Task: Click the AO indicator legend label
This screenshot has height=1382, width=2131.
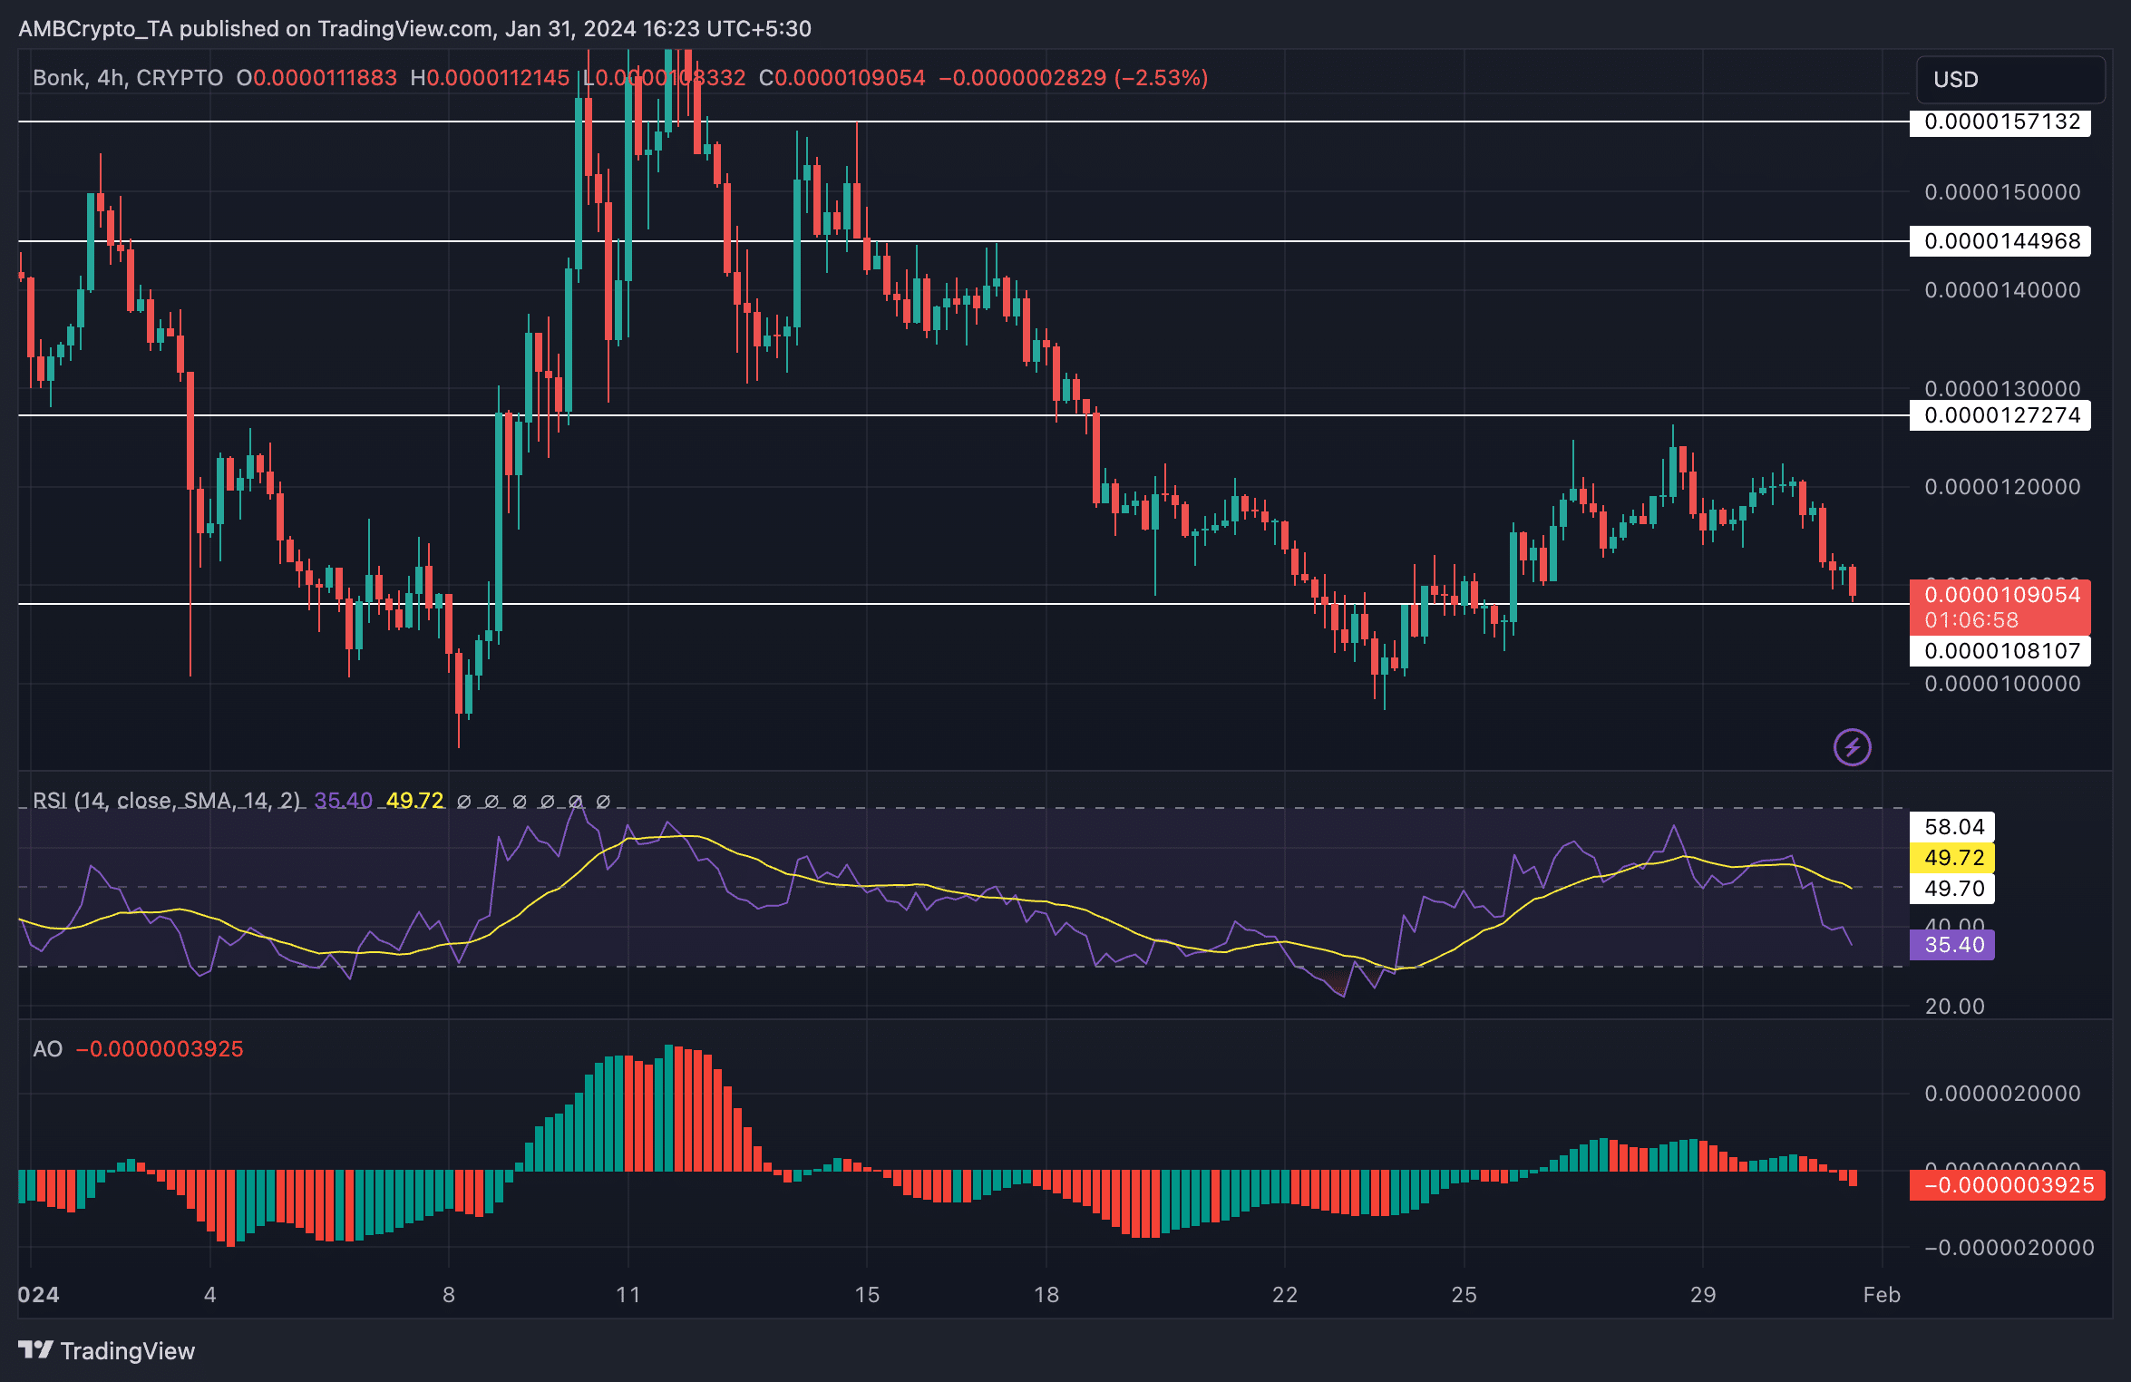Action: coord(48,1049)
